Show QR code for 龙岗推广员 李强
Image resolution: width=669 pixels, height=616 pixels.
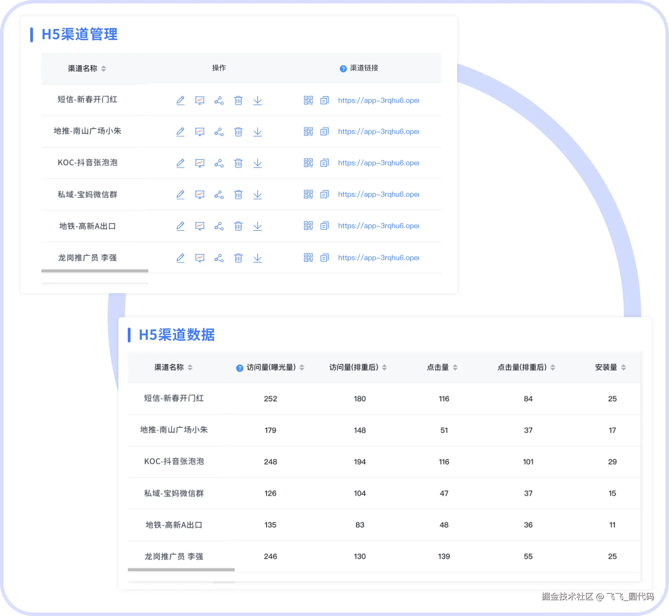tap(308, 258)
